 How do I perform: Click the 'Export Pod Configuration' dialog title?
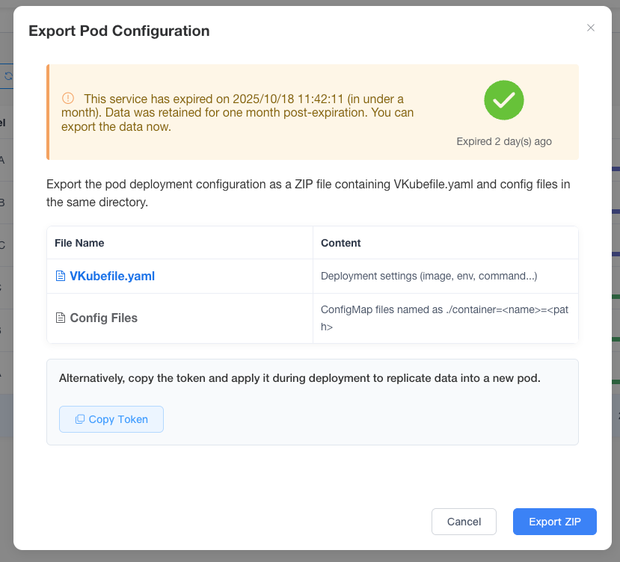119,31
